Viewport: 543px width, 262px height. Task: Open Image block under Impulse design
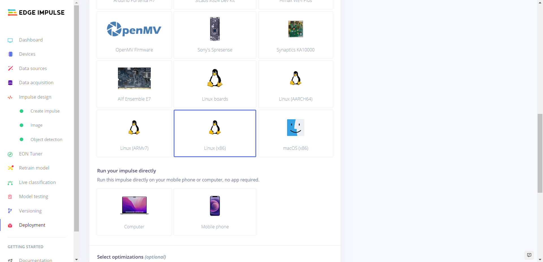tap(36, 125)
